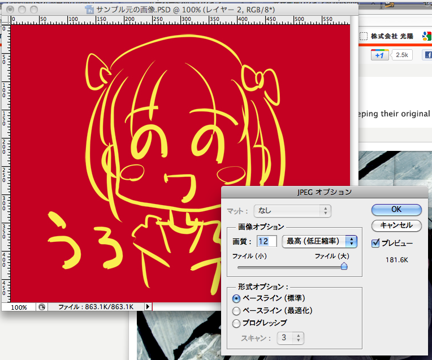Click the 181.6K file size text
Viewport: 432px width, 360px height.
(x=397, y=260)
